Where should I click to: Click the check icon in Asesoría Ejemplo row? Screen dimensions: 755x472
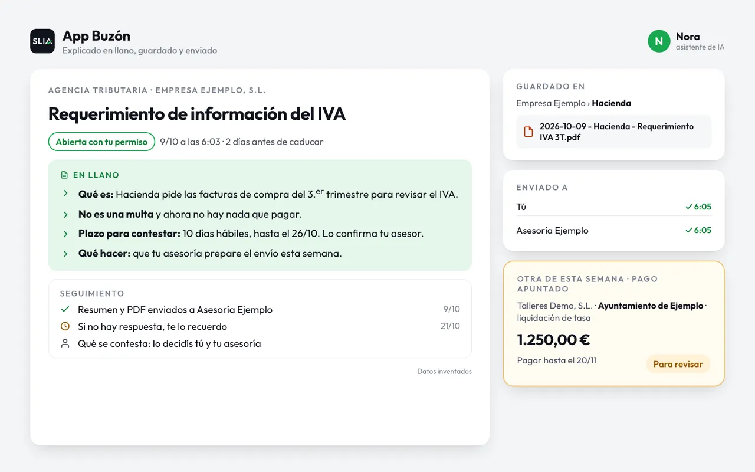[x=688, y=230]
